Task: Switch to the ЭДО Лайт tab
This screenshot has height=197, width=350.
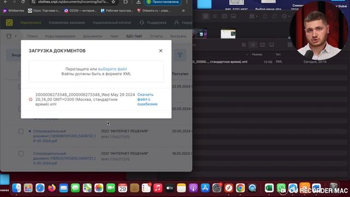Action: tap(134, 36)
